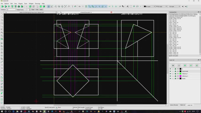Click the Print Preview icon
This screenshot has height=113, width=201.
point(22,6)
